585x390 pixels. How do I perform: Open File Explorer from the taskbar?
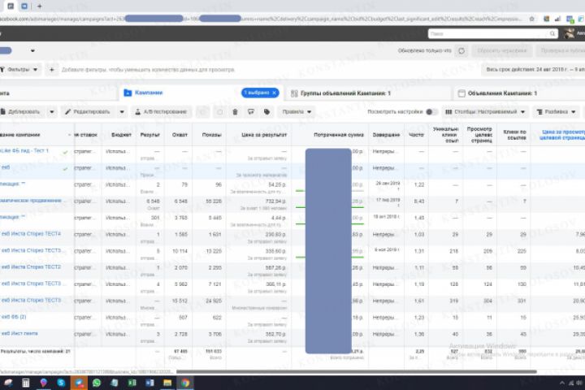[167, 383]
